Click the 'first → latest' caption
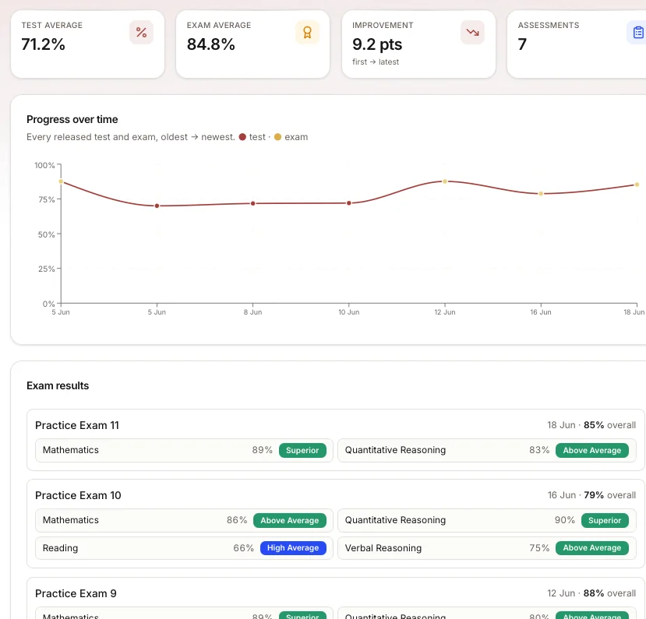The image size is (646, 619). coord(376,62)
